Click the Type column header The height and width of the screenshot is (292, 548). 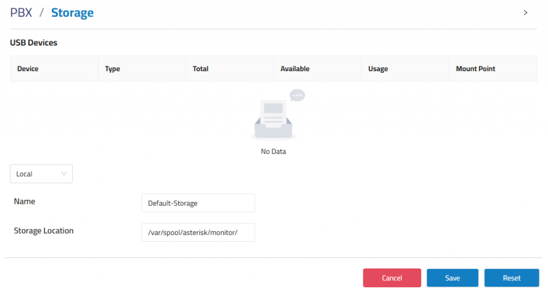[x=112, y=69]
